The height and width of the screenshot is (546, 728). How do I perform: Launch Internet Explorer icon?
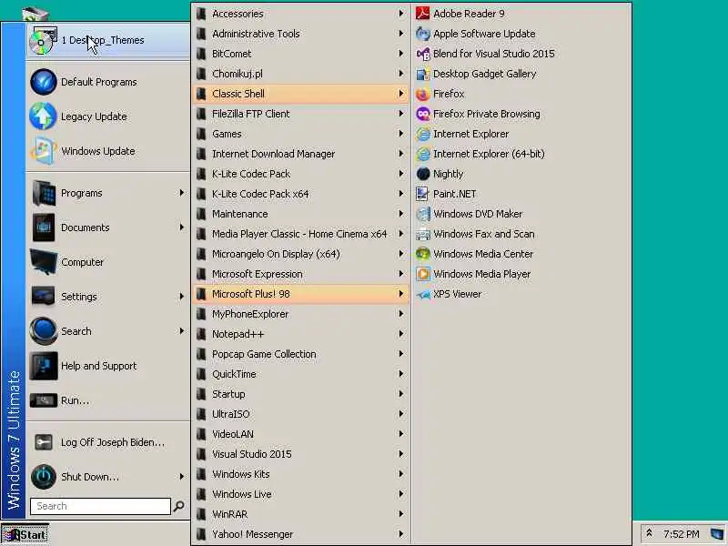pos(422,134)
